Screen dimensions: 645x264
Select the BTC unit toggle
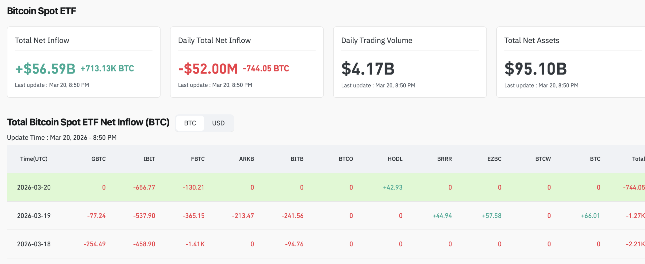tap(190, 123)
